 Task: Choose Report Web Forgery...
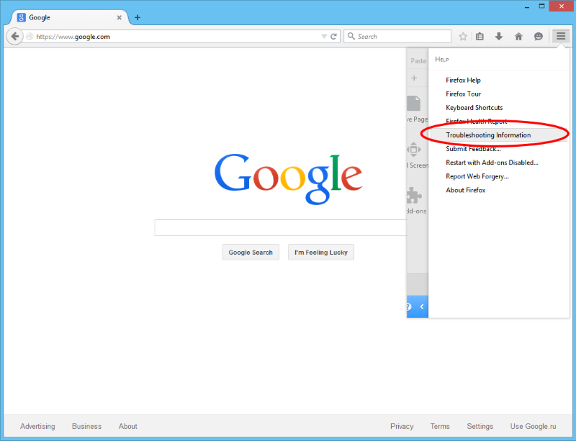[x=477, y=176]
